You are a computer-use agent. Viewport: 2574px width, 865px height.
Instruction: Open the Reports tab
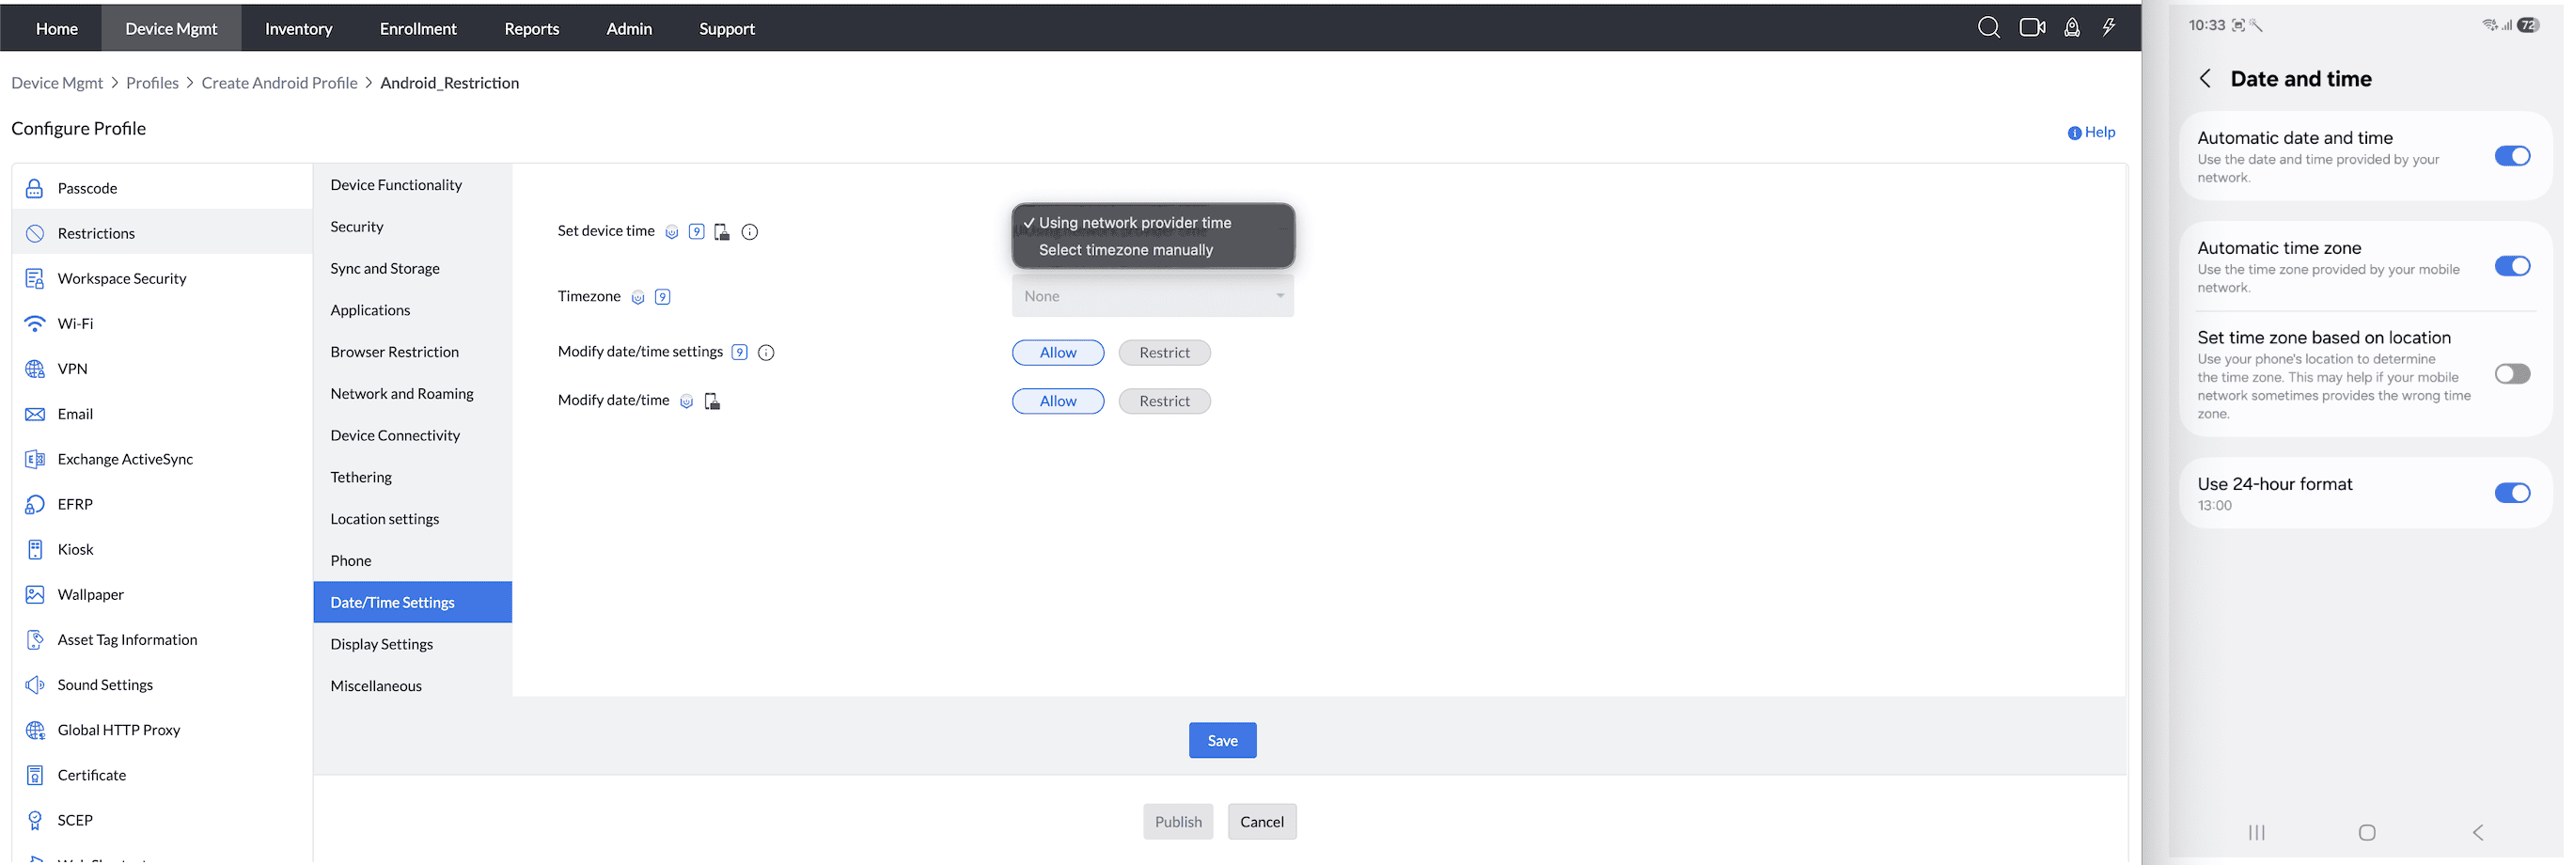531,29
